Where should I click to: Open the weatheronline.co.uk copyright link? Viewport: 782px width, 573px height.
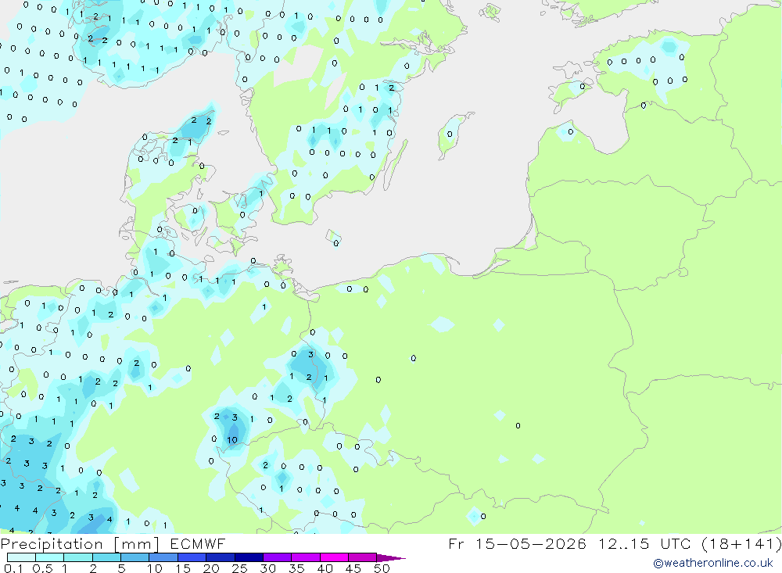pyautogui.click(x=713, y=563)
